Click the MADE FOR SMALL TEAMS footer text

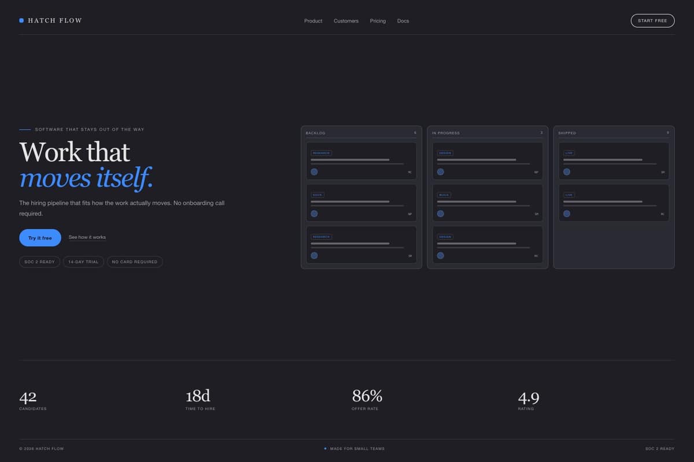[357, 449]
